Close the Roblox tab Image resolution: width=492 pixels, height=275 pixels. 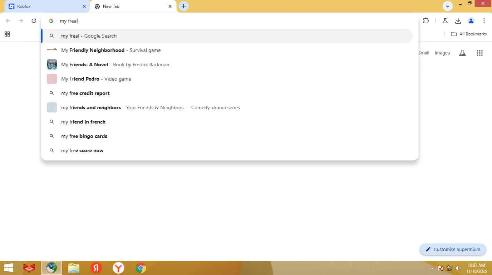click(x=84, y=6)
